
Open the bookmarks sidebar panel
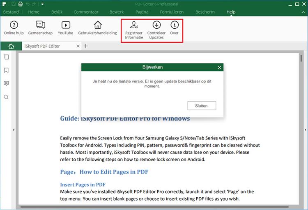[x=6, y=70]
